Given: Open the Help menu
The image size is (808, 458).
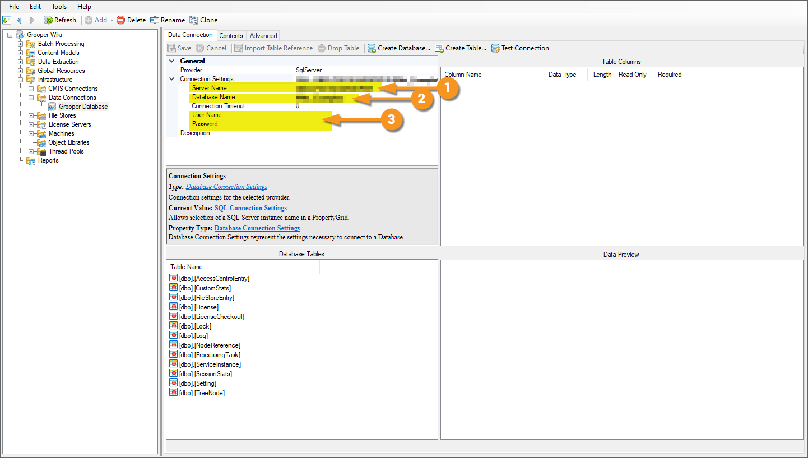Looking at the screenshot, I should click(x=84, y=7).
